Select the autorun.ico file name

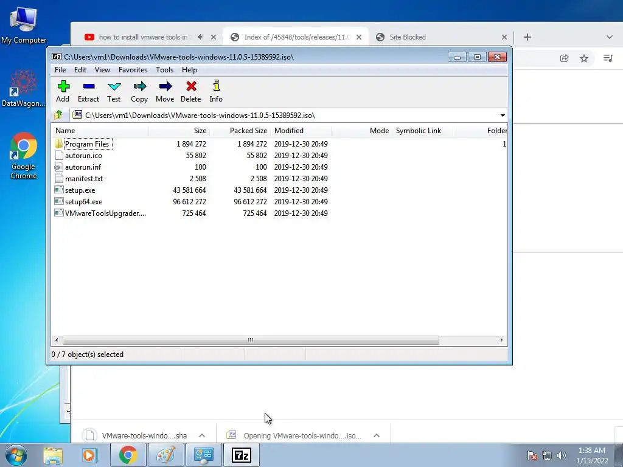tap(83, 156)
